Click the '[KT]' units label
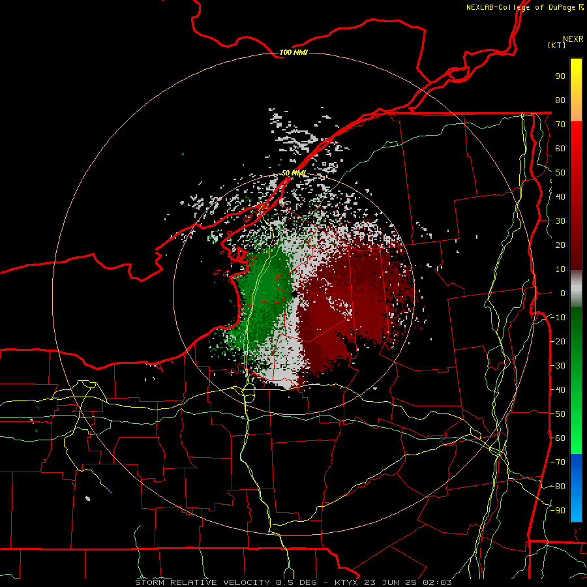587x587 pixels. click(556, 45)
